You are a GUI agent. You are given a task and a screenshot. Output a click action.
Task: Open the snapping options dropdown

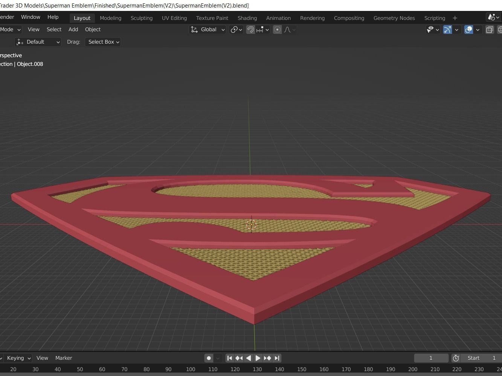click(263, 29)
